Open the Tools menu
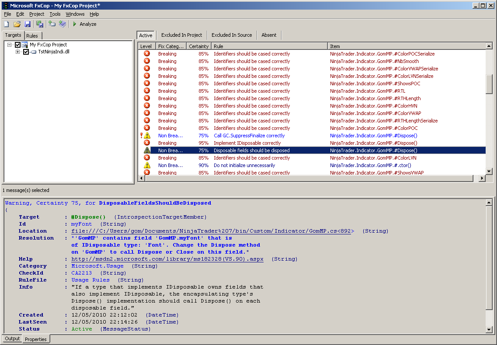Image resolution: width=497 pixels, height=345 pixels. [55, 14]
